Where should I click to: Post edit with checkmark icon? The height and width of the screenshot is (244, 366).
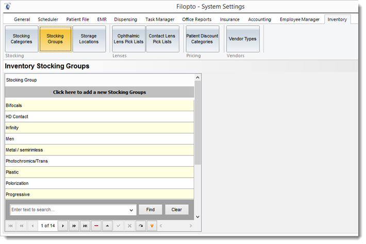[119, 226]
